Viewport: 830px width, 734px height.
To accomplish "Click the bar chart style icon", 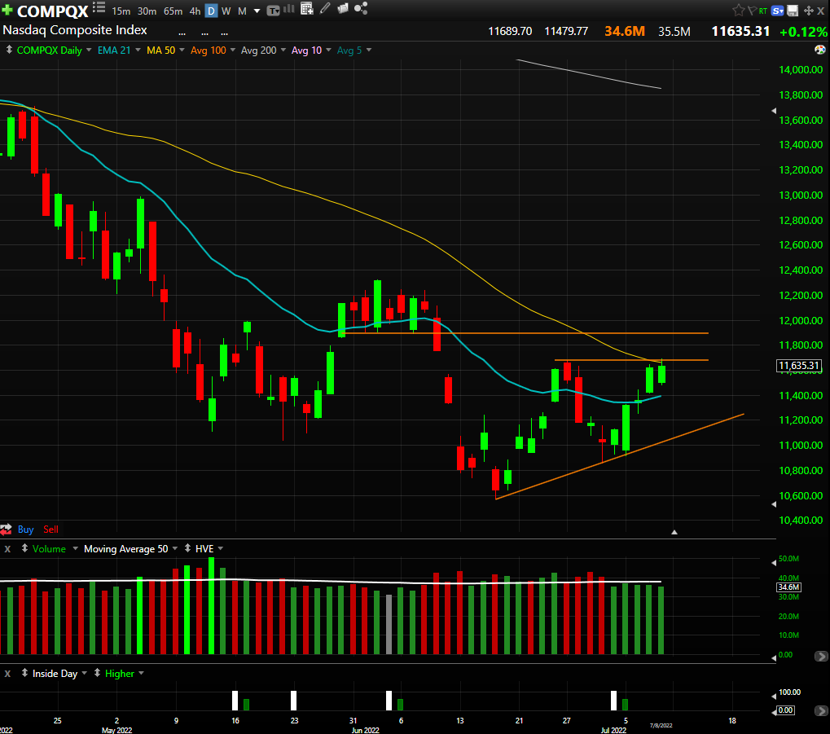I will [x=289, y=8].
